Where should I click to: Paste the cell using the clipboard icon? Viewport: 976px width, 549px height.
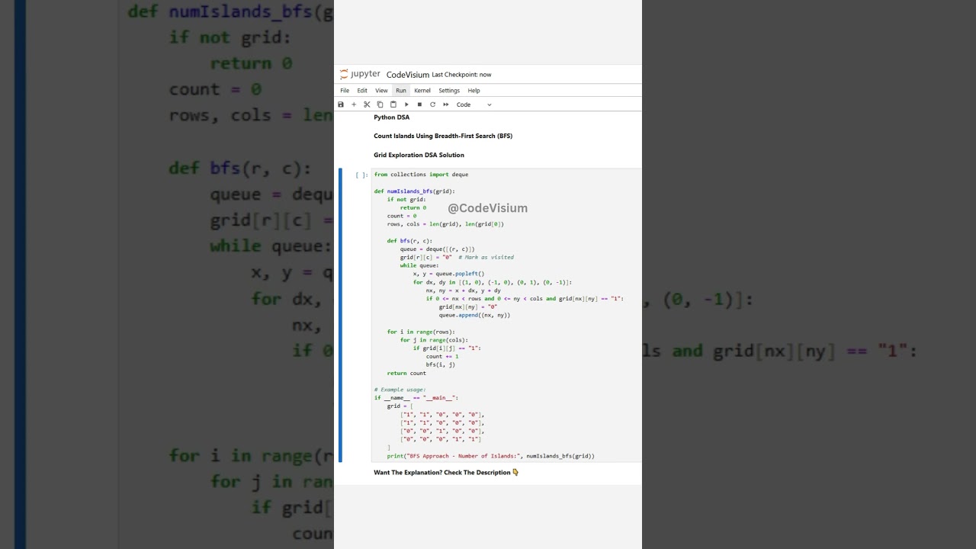click(x=393, y=104)
